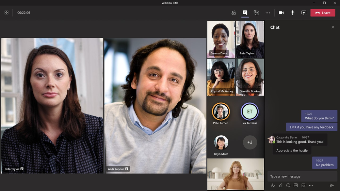
Task: Select Krystal McKinney's video thumbnail
Action: pos(221,77)
